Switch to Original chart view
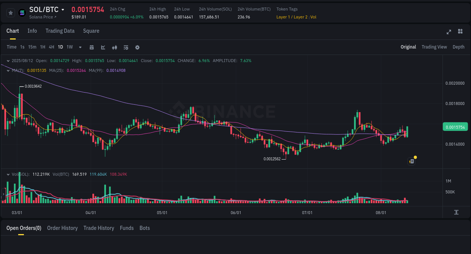The image size is (471, 254). tap(408, 47)
